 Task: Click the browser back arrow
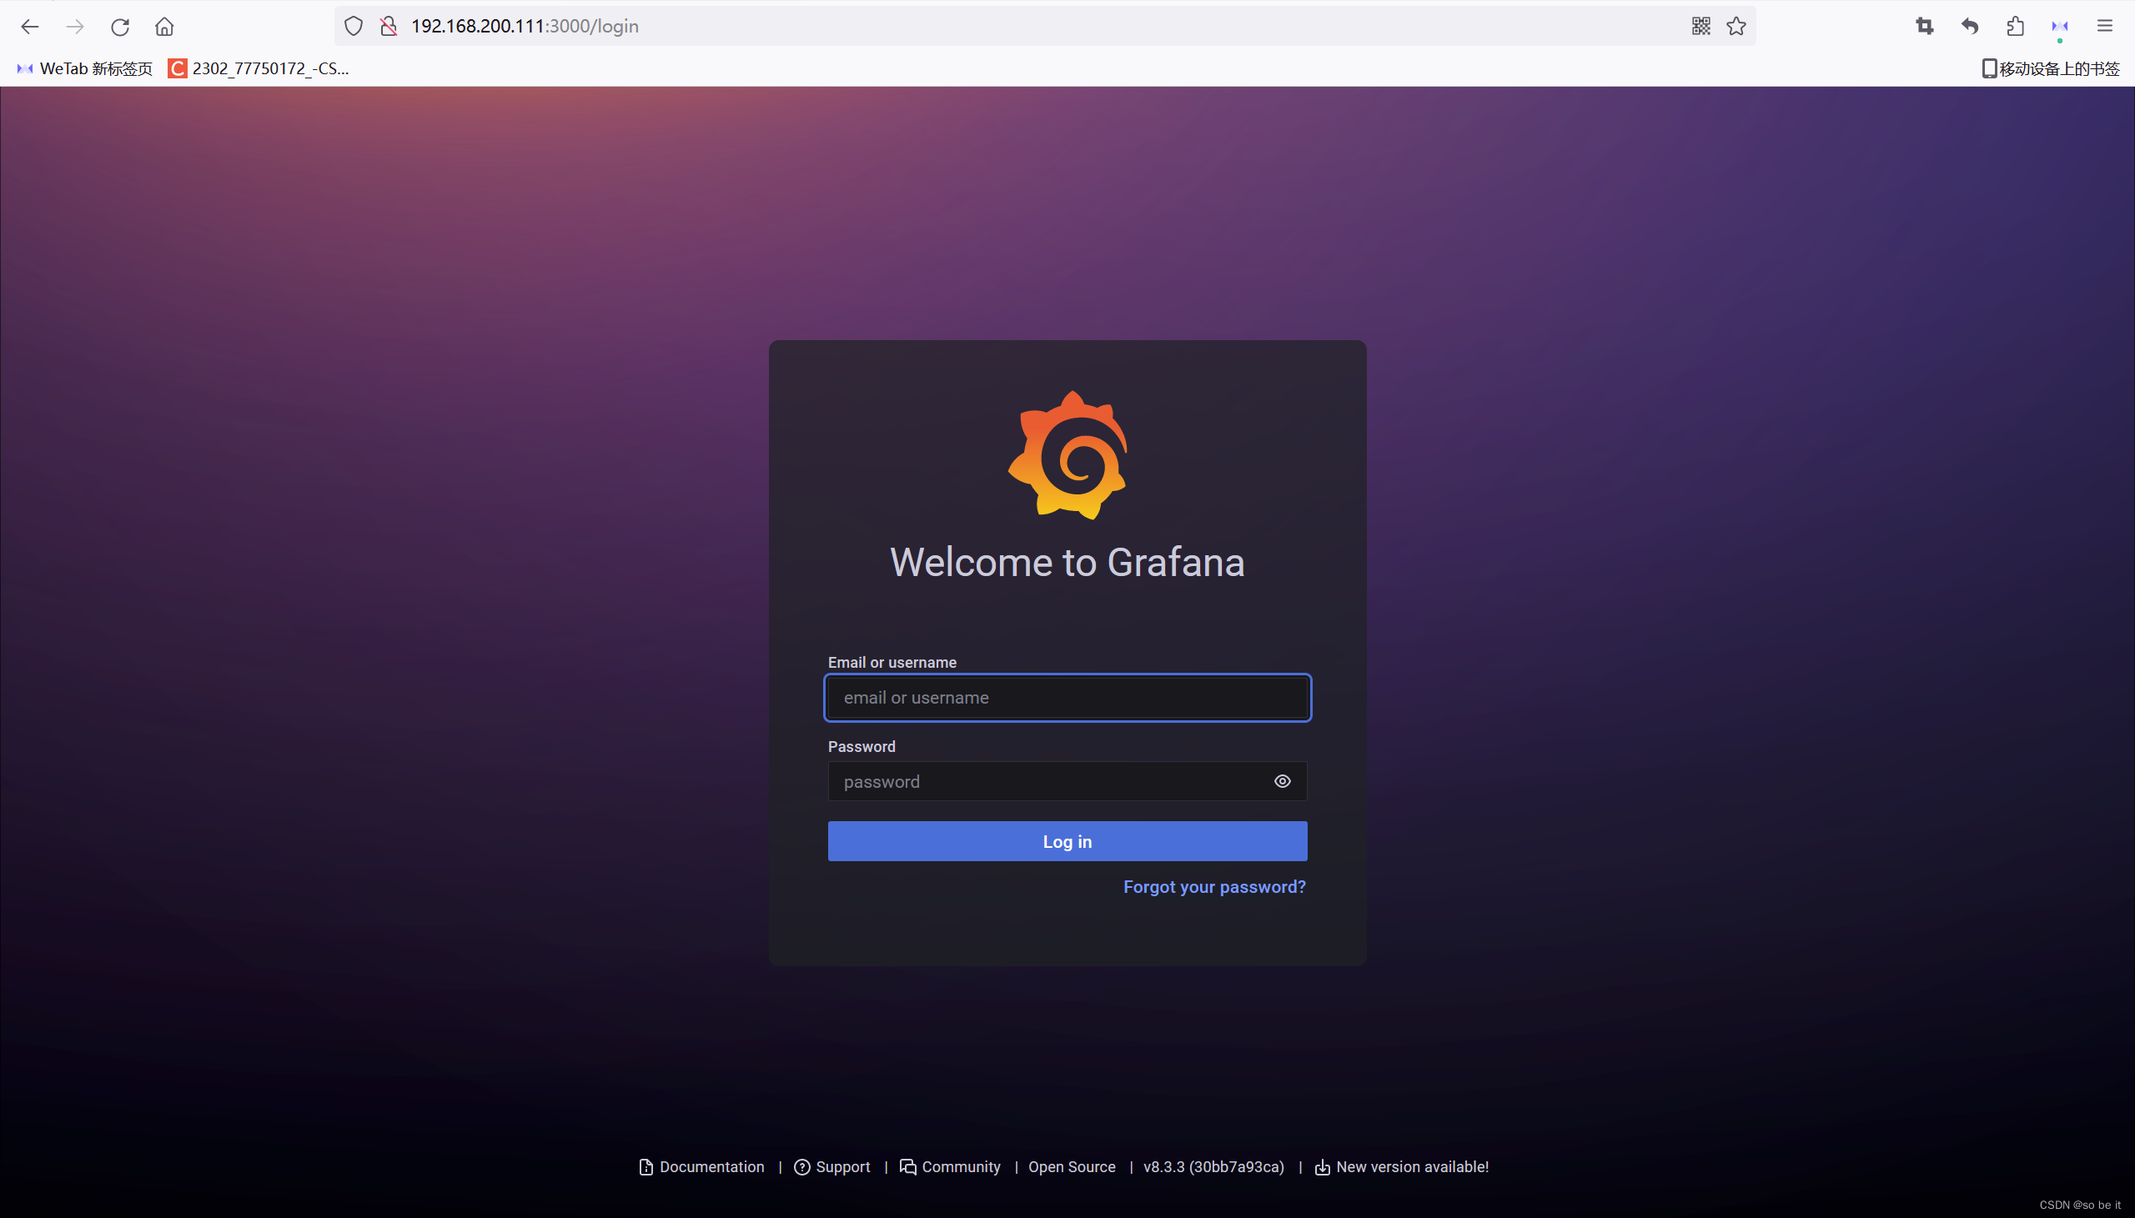(30, 27)
